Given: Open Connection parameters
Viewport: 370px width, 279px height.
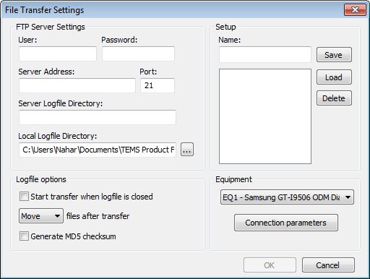Looking at the screenshot, I should pyautogui.click(x=286, y=223).
